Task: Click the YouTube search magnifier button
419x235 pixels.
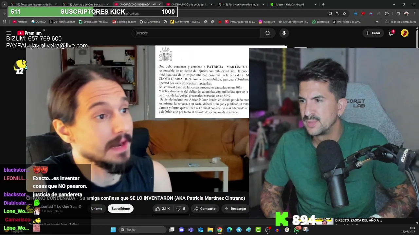Action: tap(268, 33)
